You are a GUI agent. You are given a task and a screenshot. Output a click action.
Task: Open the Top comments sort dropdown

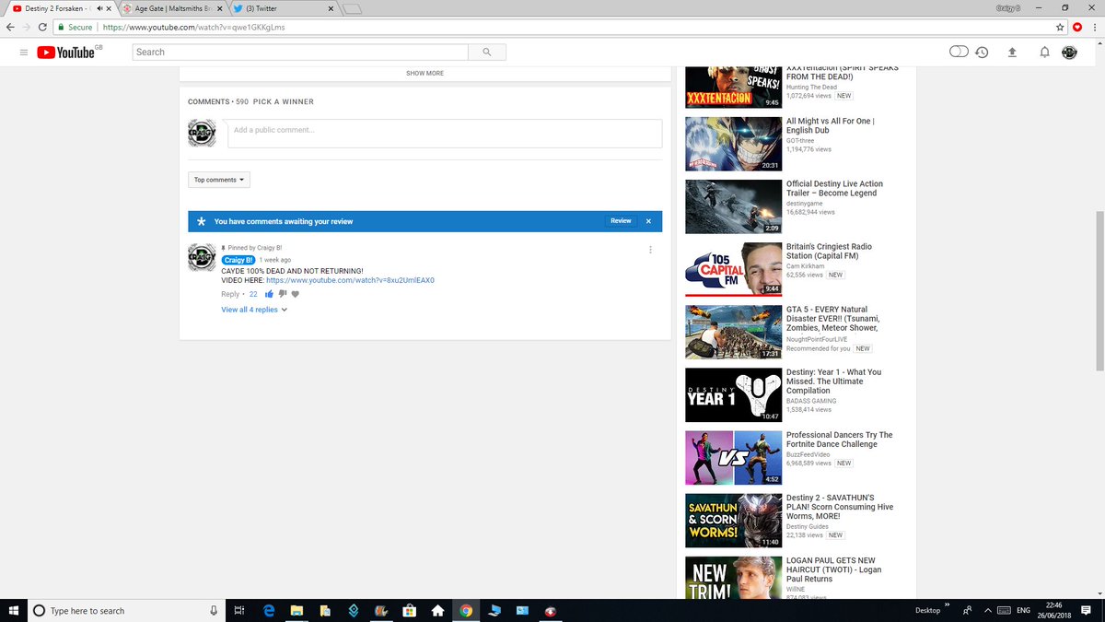point(219,180)
